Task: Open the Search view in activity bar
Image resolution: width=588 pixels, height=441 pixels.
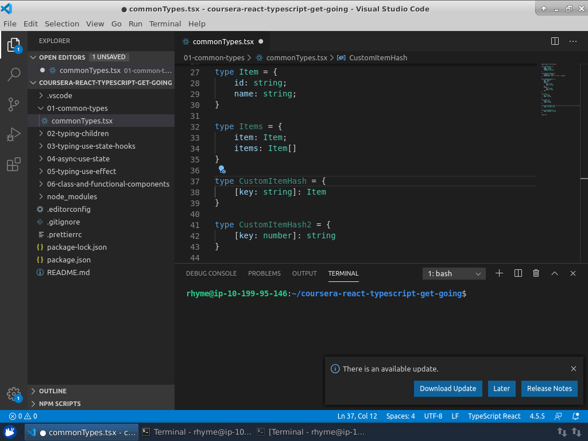Action: coord(14,75)
